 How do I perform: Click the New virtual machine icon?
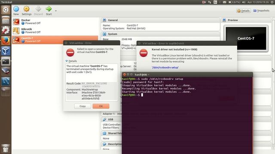coord(16,10)
